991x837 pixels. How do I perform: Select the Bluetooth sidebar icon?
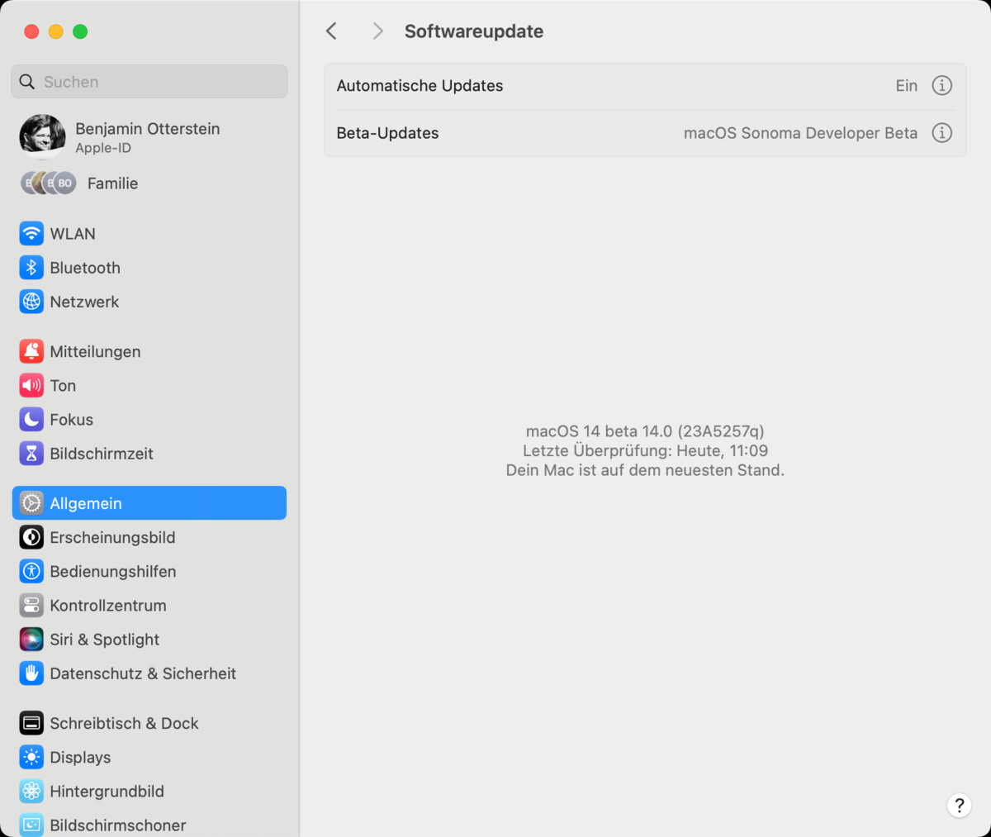pos(31,267)
